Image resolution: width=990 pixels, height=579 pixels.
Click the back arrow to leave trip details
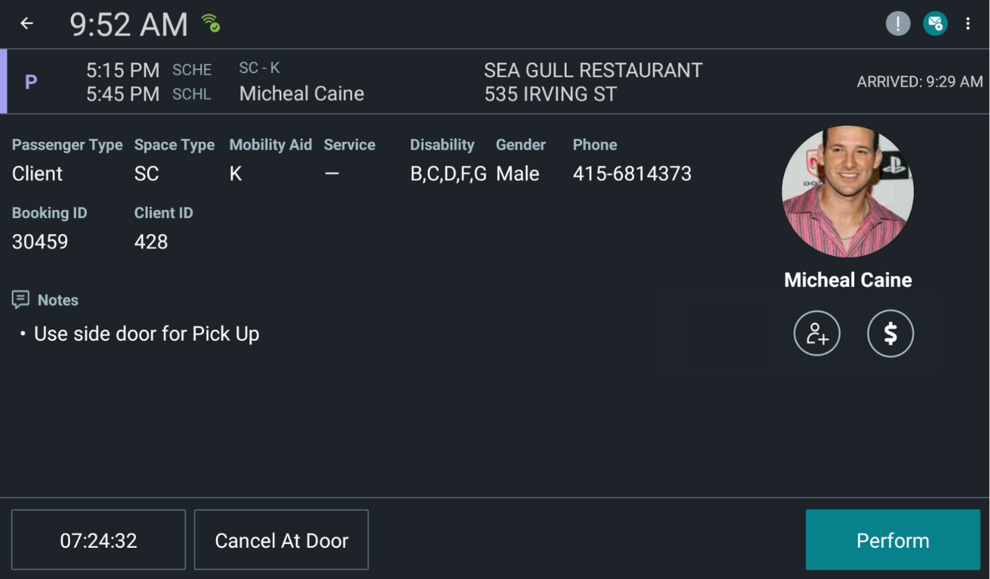[26, 23]
